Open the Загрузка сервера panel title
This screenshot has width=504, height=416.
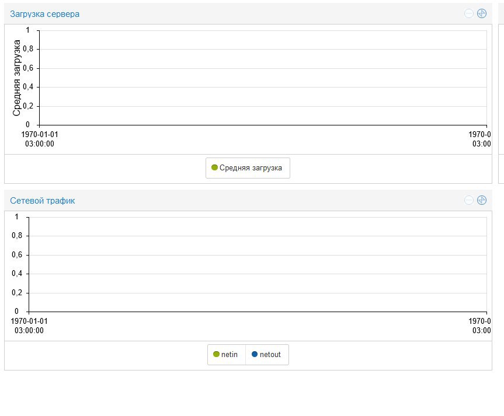[x=45, y=14]
